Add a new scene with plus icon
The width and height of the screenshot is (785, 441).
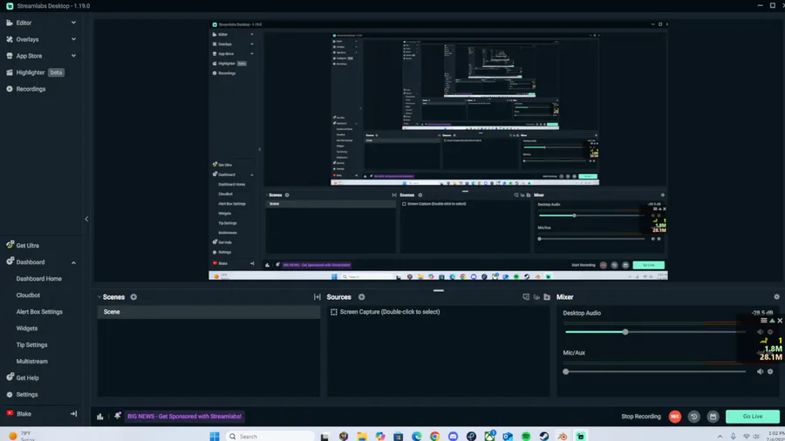coord(133,297)
